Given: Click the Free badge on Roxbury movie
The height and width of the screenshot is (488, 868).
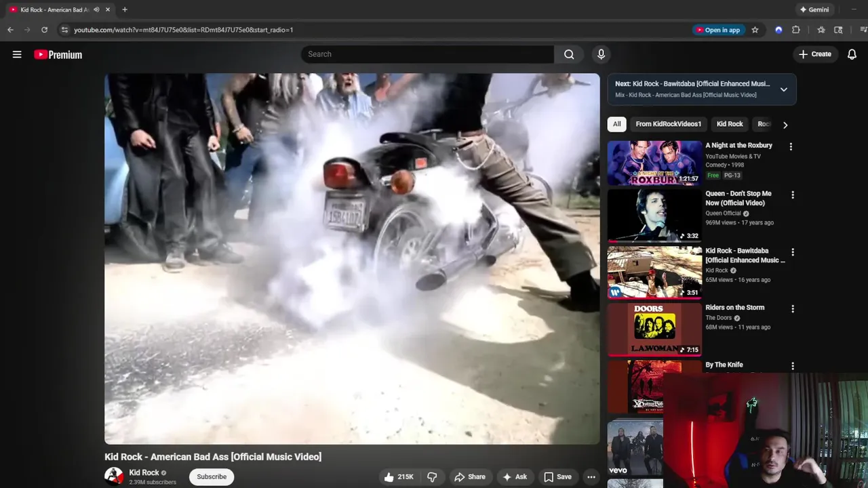Looking at the screenshot, I should pos(713,176).
